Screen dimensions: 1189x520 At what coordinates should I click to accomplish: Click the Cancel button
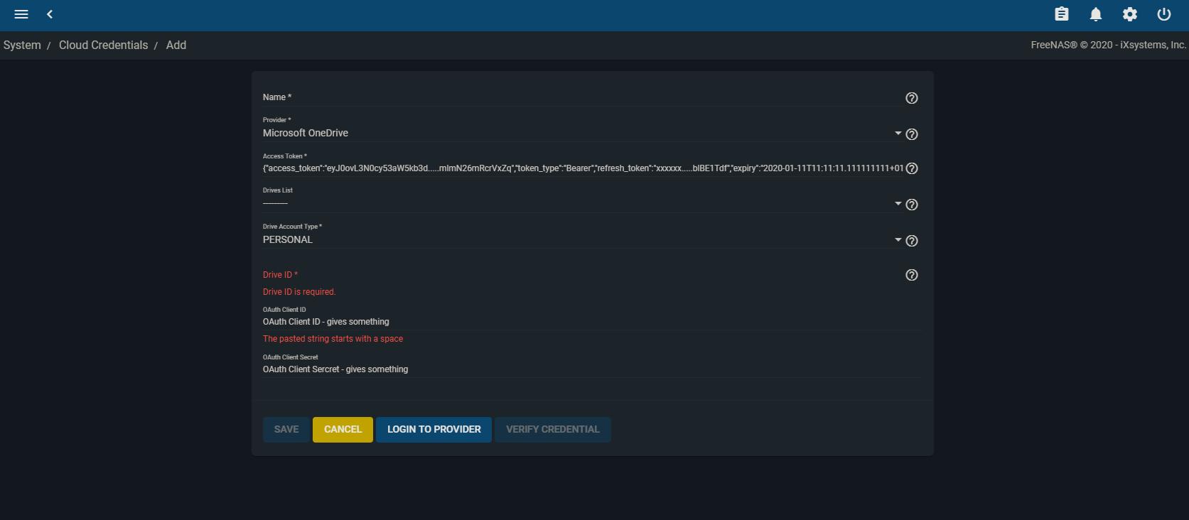pos(343,430)
